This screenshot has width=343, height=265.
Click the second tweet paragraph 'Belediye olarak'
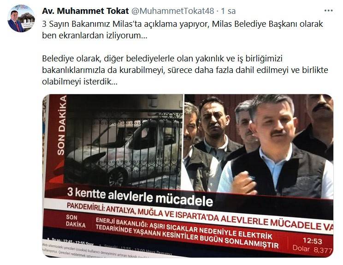tap(185, 70)
